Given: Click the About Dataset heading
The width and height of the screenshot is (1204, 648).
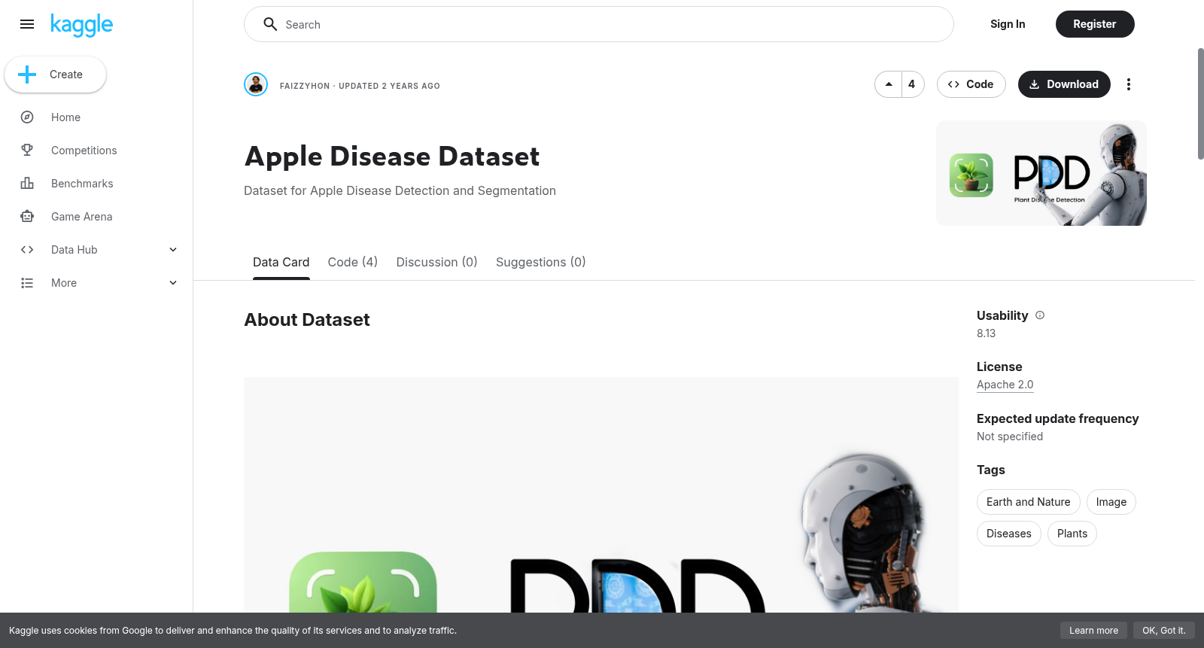Looking at the screenshot, I should (x=307, y=320).
